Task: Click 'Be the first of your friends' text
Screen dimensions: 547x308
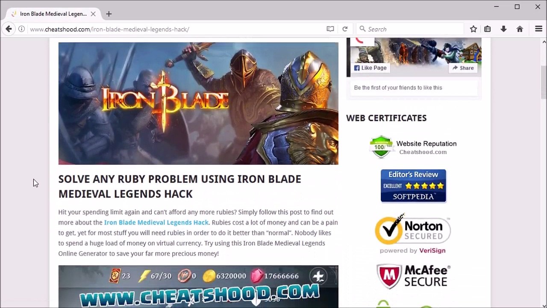Action: tap(398, 88)
